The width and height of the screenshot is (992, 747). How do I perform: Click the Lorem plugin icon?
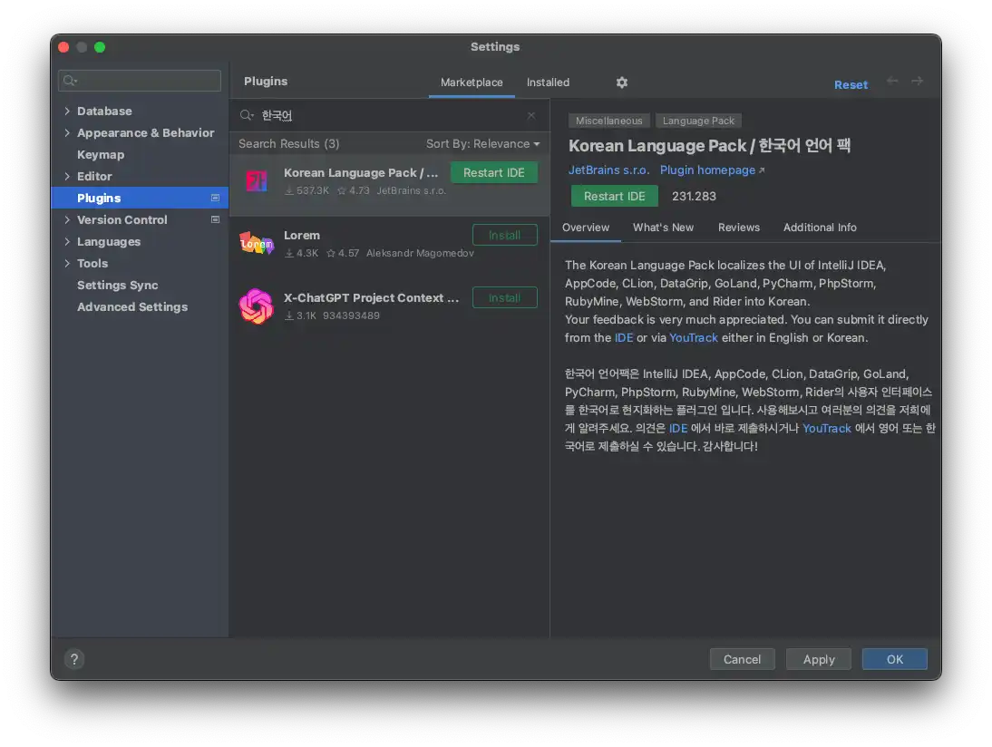pos(257,244)
